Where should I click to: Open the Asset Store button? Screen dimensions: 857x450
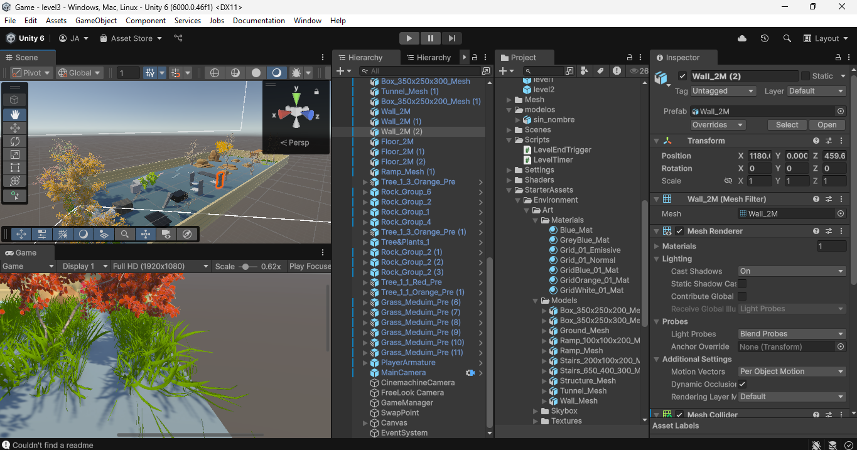(131, 38)
